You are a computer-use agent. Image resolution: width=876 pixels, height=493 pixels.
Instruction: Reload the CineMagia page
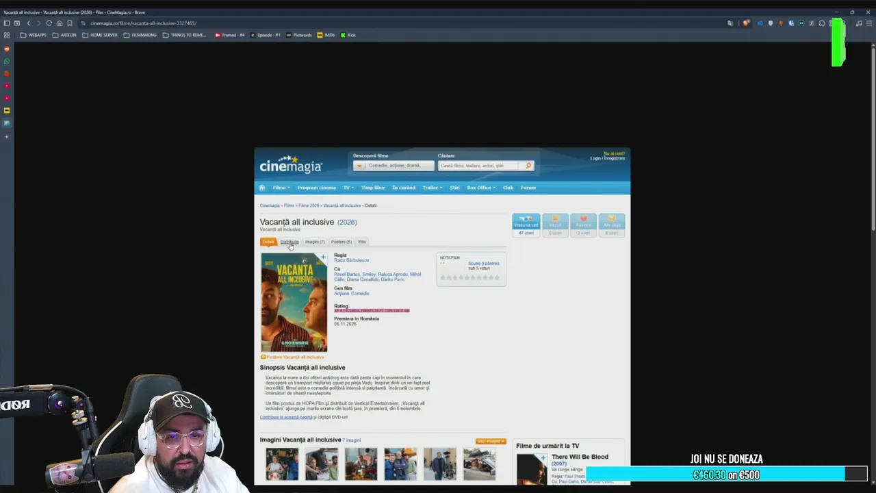pos(49,23)
